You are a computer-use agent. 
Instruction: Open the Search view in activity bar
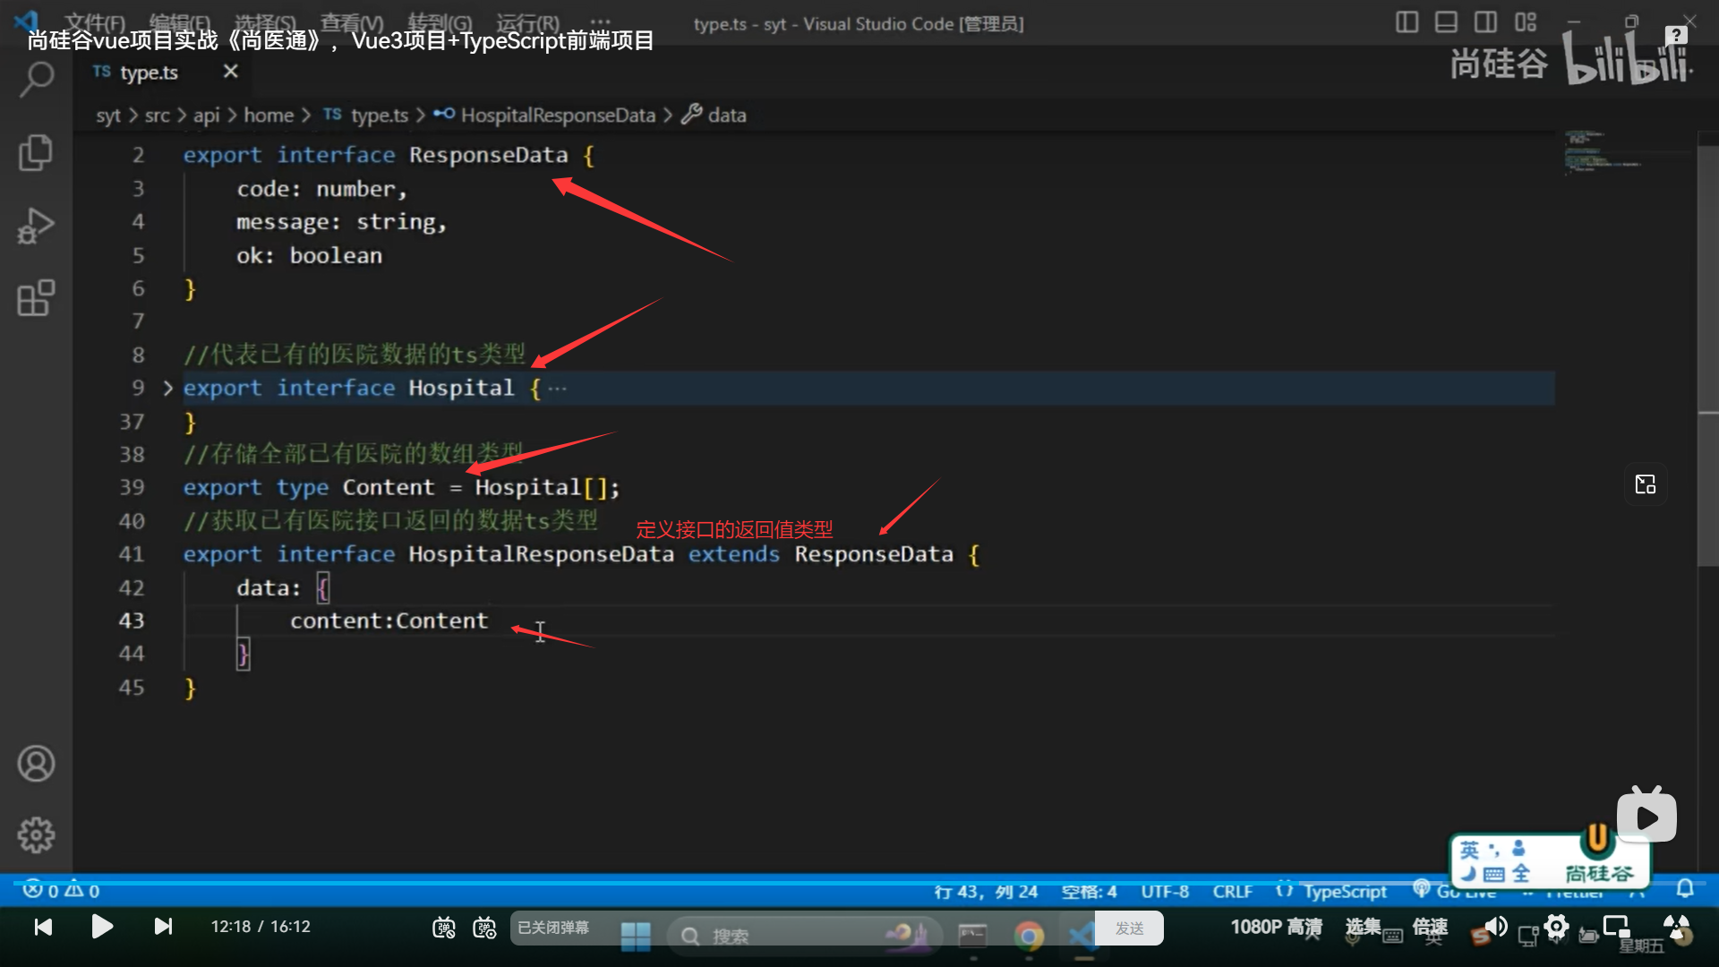coord(36,80)
